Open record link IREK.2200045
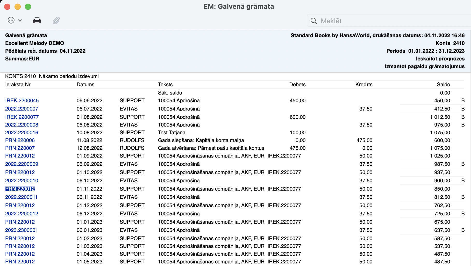The image size is (471, 266). (22, 100)
